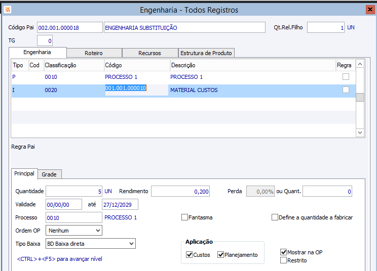
Task: Open the Grade sub-tab
Action: (x=49, y=174)
